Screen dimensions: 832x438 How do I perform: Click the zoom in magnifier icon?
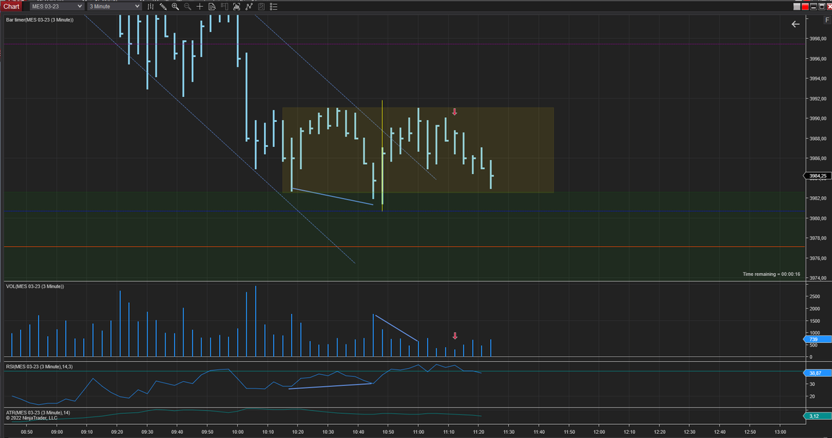[175, 6]
